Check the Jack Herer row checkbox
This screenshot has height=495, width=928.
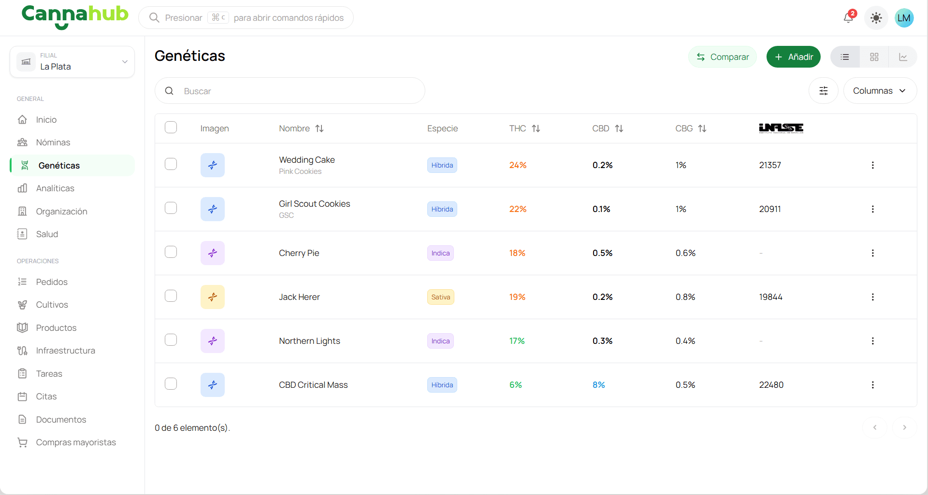coord(171,296)
